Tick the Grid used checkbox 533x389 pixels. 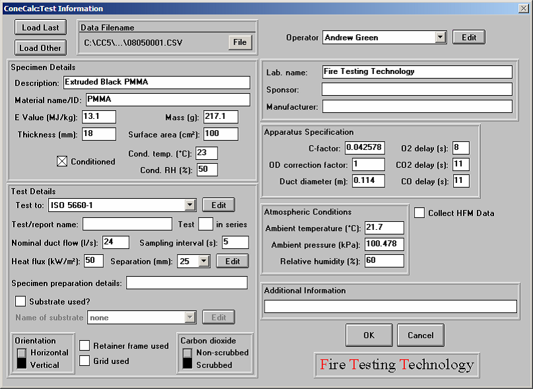click(x=84, y=361)
